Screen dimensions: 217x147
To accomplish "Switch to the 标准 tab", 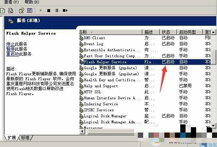I will click(25, 138).
